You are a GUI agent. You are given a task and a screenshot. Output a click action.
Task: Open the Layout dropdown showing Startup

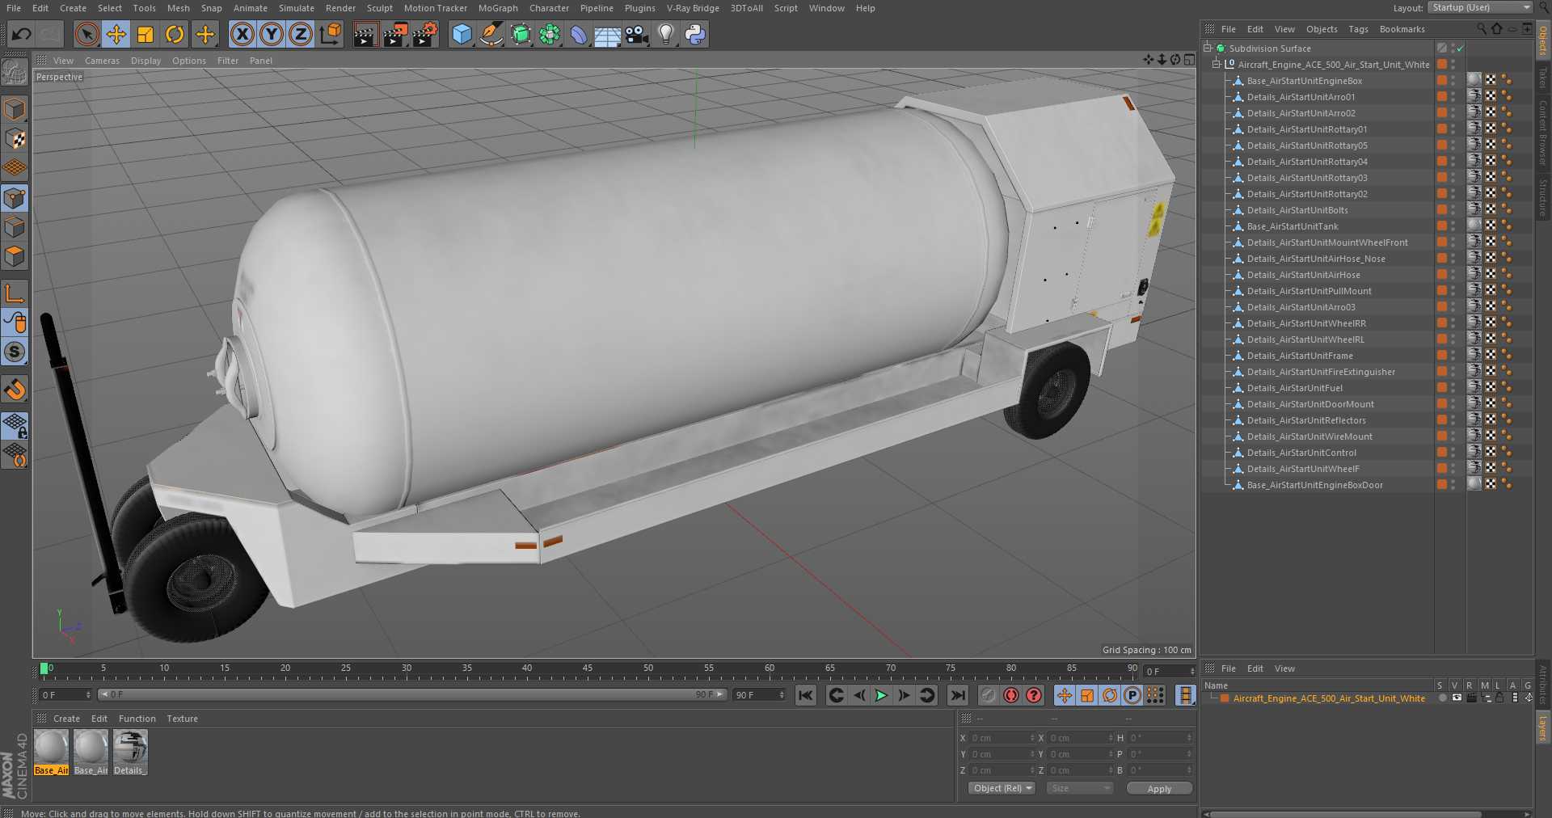coord(1480,7)
